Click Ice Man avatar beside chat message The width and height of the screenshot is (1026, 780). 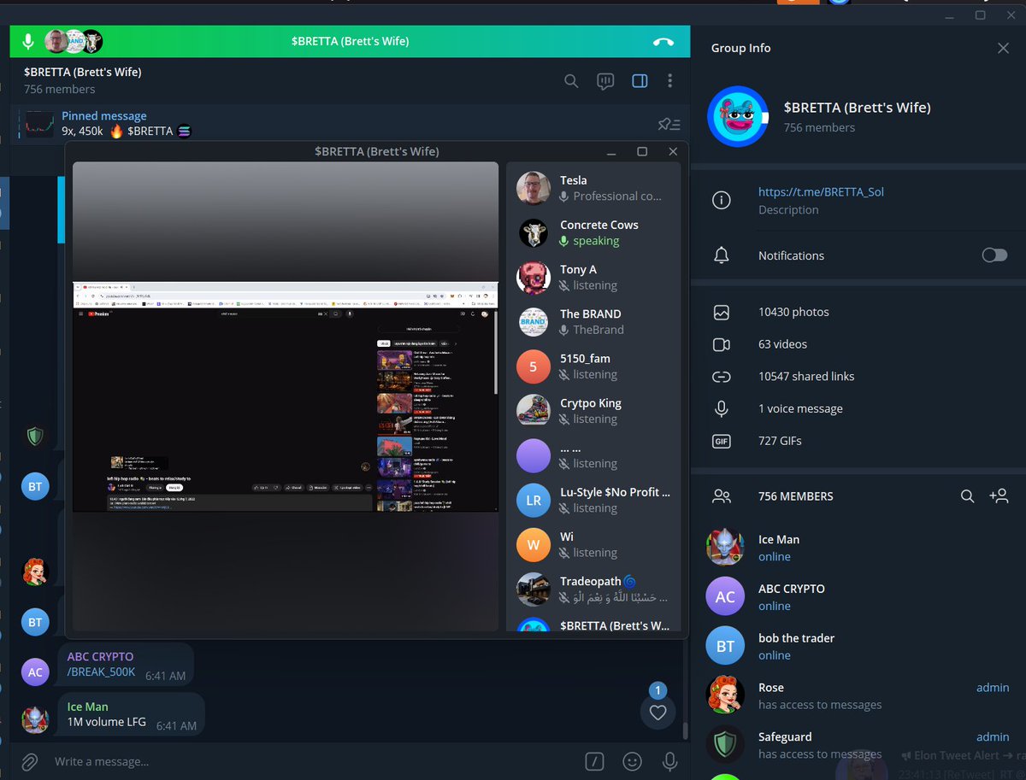click(35, 720)
